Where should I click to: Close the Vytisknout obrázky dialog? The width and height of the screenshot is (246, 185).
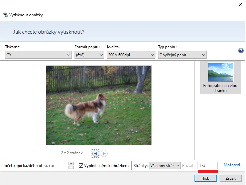pyautogui.click(x=240, y=5)
